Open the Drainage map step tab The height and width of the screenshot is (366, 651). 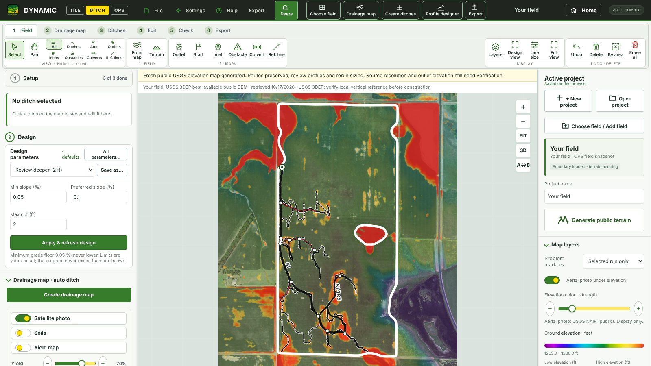[65, 30]
